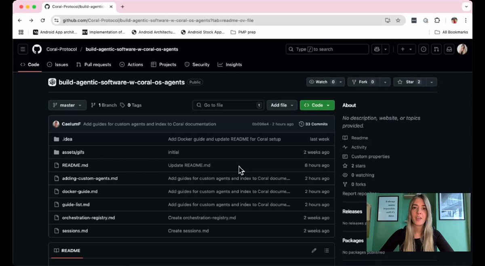The height and width of the screenshot is (266, 485).
Task: Reload the page with refresh icon
Action: pyautogui.click(x=43, y=20)
